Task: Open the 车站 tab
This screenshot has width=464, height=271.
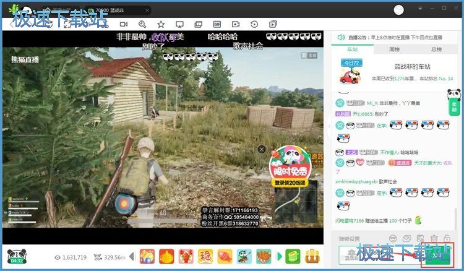Action: (353, 49)
